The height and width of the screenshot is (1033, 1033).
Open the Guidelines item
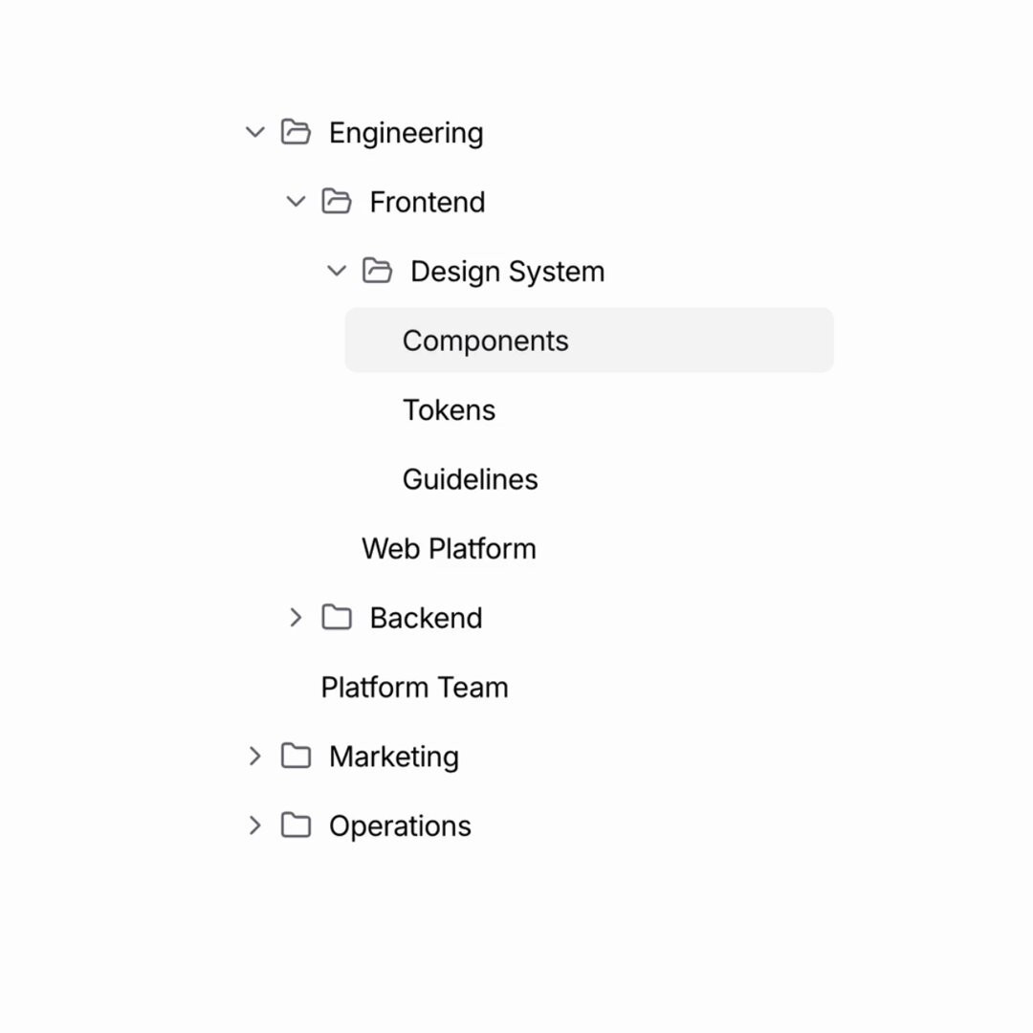pos(470,479)
